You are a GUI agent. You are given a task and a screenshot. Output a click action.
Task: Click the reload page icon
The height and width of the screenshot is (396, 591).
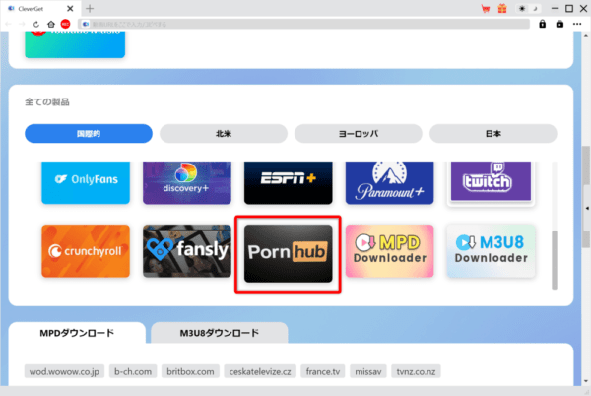(36, 24)
